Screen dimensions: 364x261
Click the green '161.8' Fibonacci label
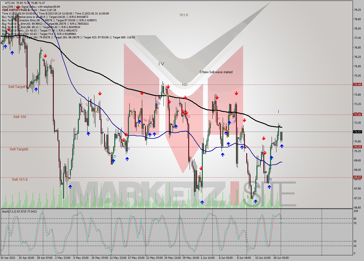183,15
